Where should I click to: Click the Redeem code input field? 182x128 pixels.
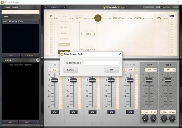click(101, 63)
